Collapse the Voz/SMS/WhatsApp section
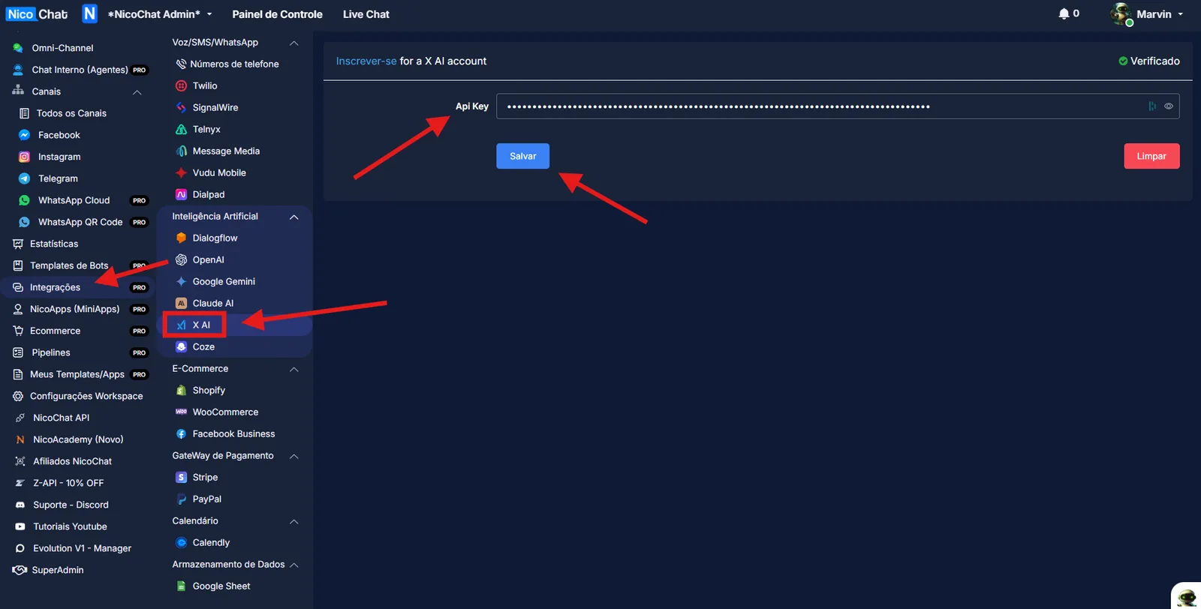 pos(294,43)
